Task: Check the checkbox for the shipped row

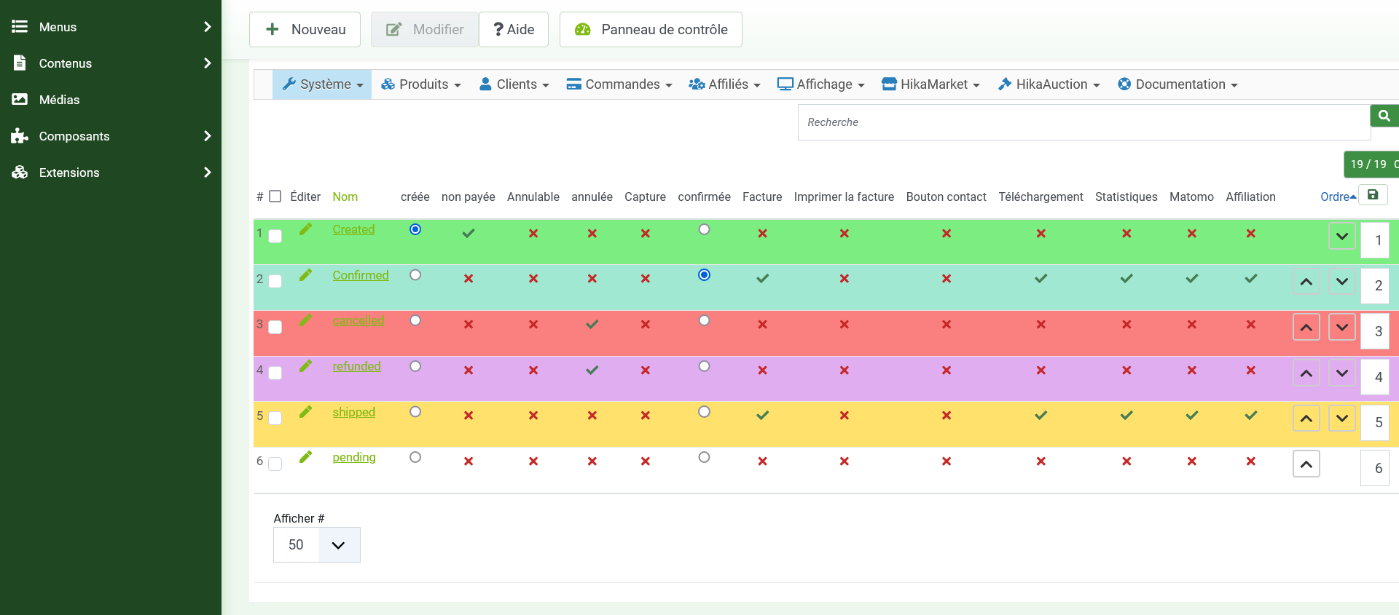Action: 275,418
